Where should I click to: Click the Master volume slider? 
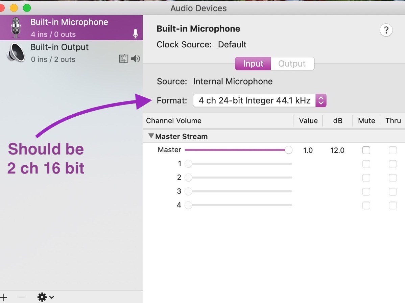click(x=237, y=150)
